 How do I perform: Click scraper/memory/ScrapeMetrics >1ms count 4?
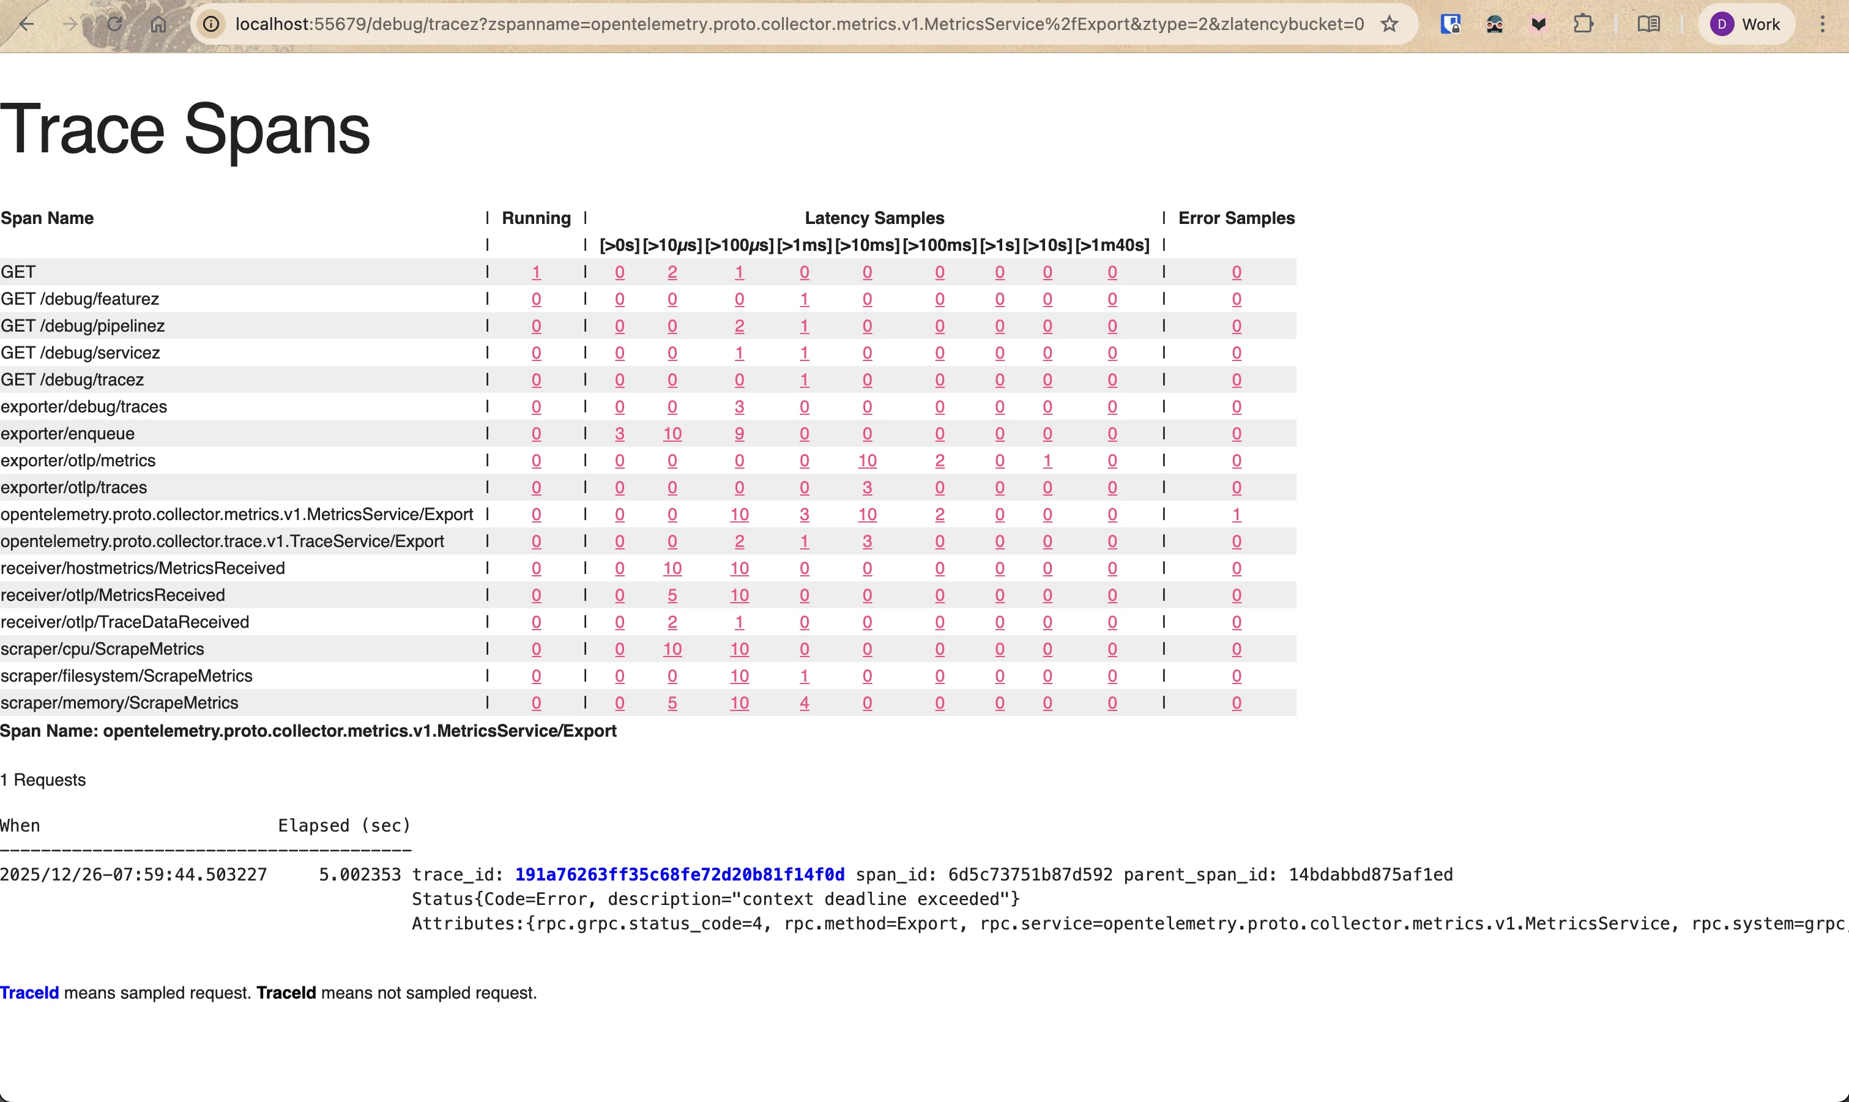click(804, 702)
